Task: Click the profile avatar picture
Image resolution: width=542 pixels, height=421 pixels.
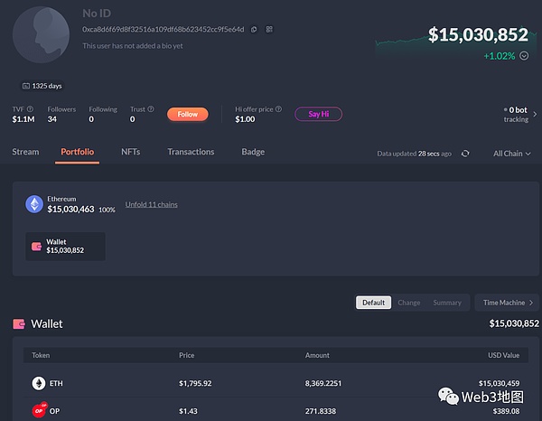Action: (x=42, y=34)
